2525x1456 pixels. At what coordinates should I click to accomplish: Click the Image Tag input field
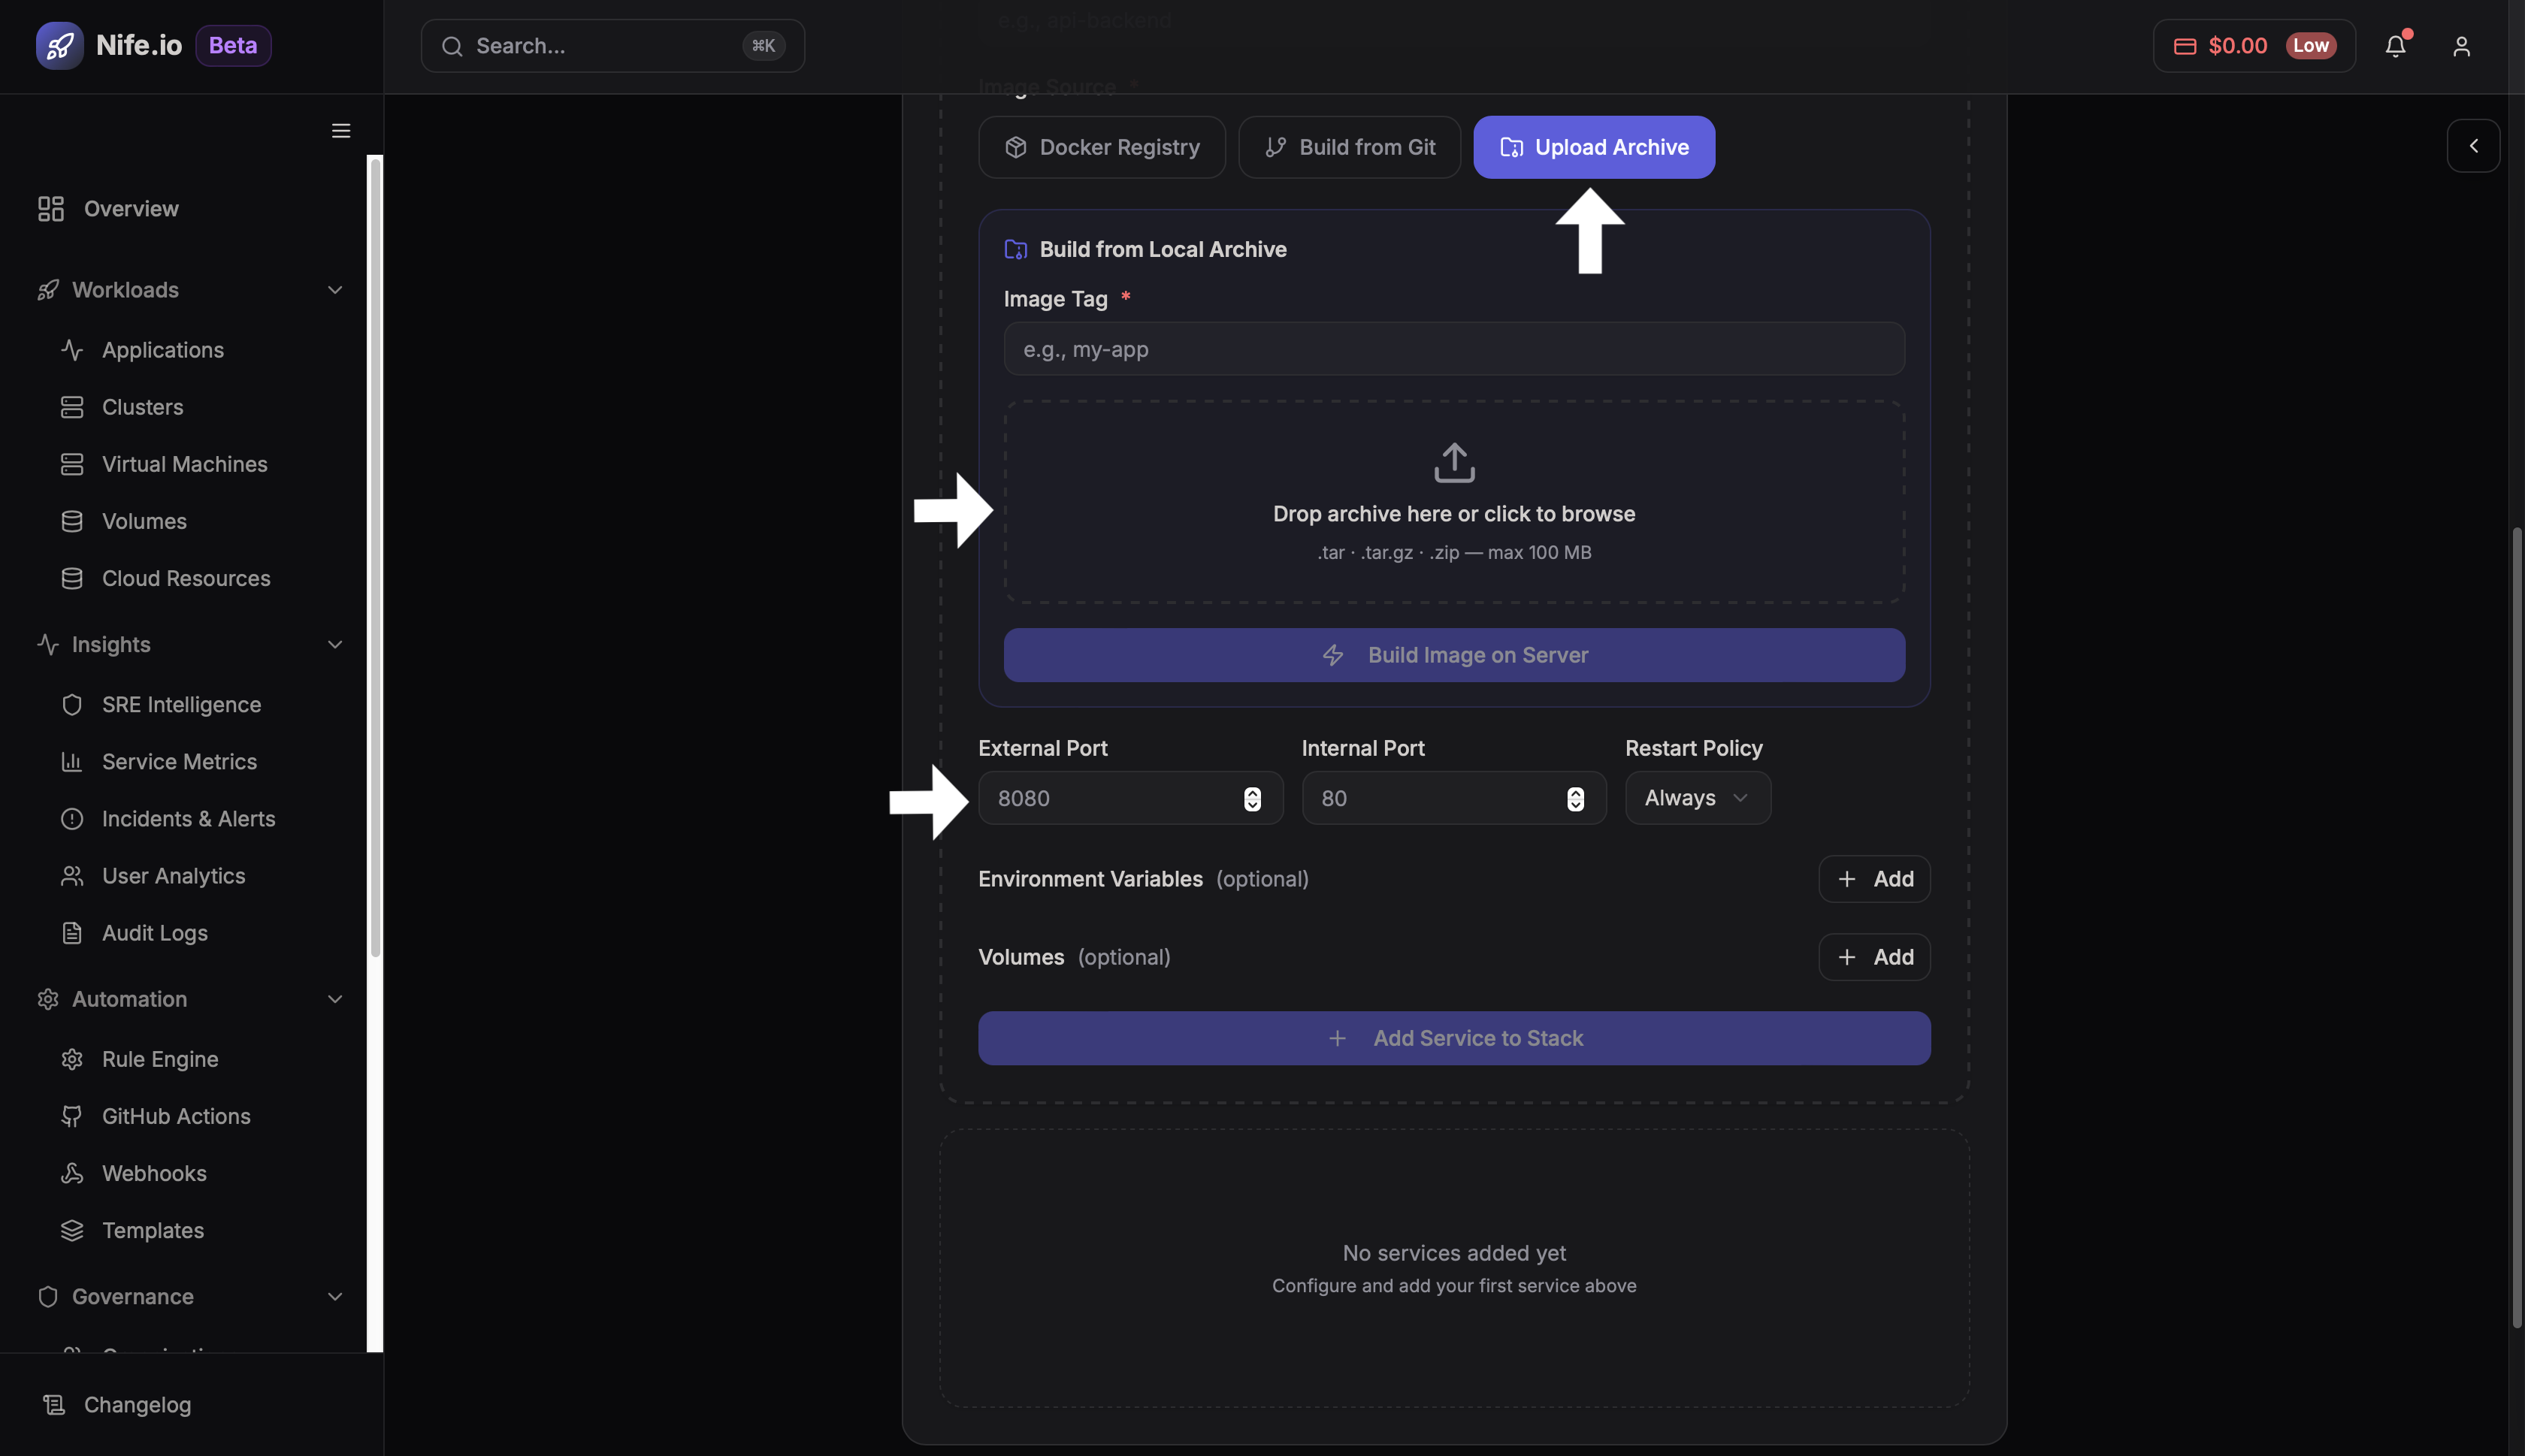tap(1452, 348)
